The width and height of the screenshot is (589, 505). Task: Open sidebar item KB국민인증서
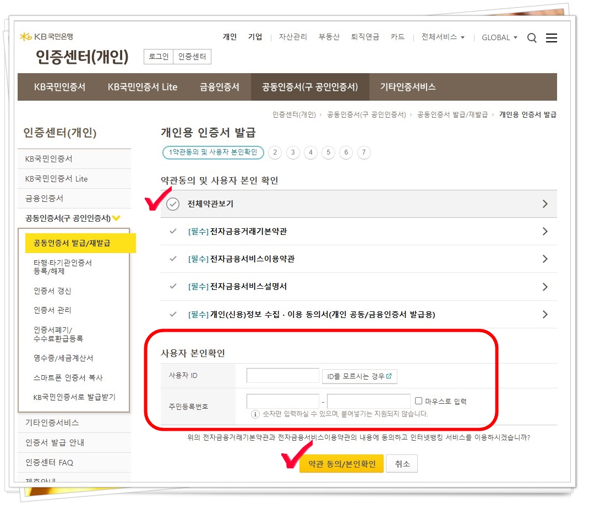[x=74, y=159]
